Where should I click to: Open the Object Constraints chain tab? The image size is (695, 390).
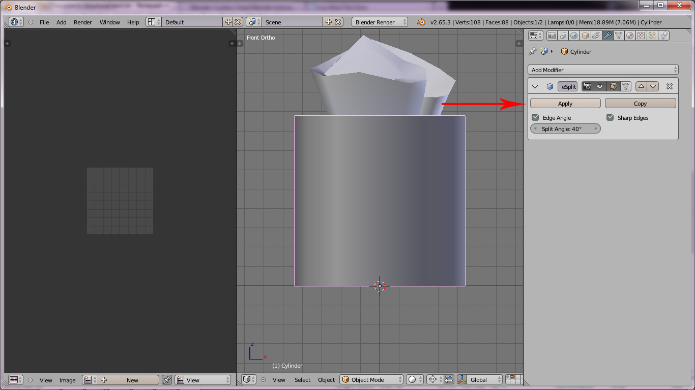(x=596, y=36)
